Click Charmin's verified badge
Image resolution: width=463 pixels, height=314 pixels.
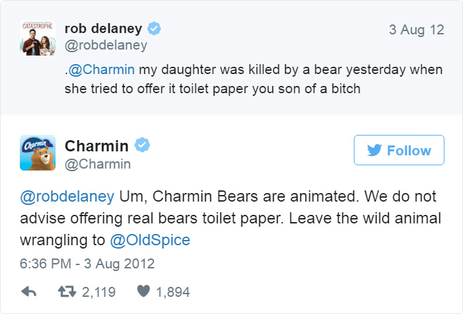[x=142, y=145]
